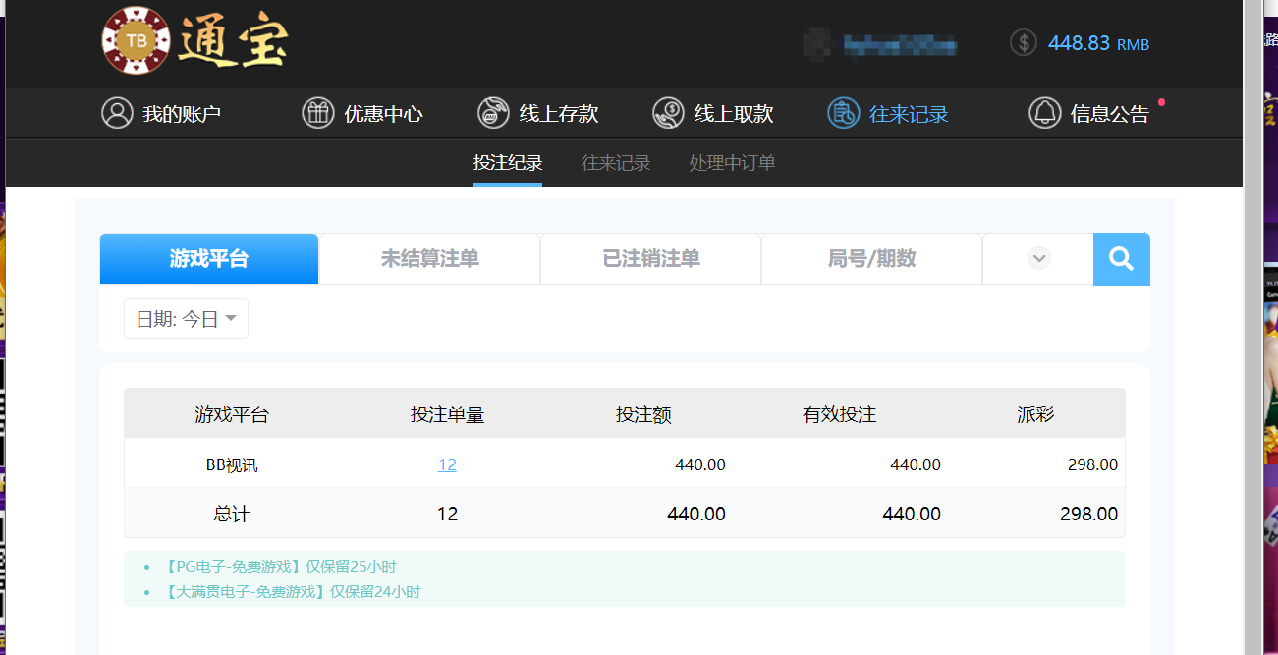Screen dimensions: 1278x655
Task: Open the 12 bet orders link for BB视讯
Action: (x=447, y=464)
